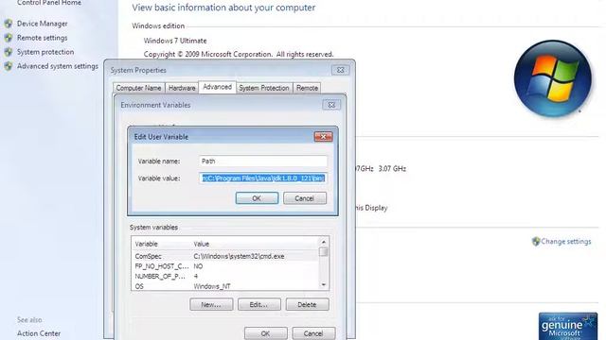Click the genuine Microsoft badge
Screen dimensions: 606x340
(568, 326)
